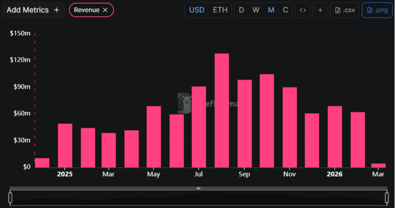
Task: Click the first small bar before 2025
Action: (42, 163)
